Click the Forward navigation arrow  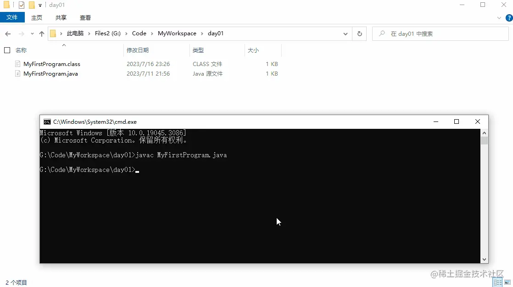(x=21, y=33)
